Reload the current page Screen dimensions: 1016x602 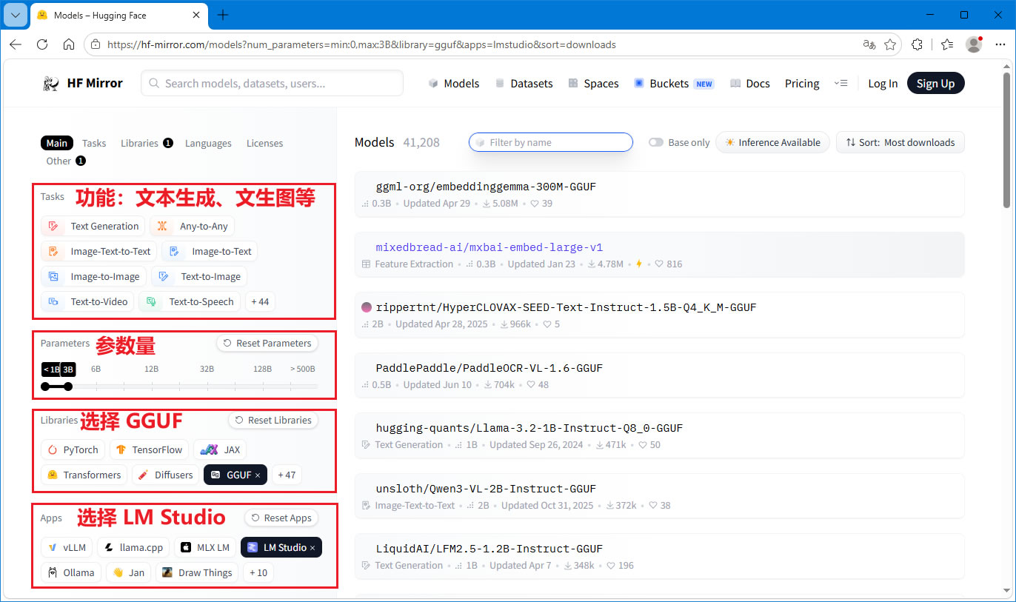point(42,44)
